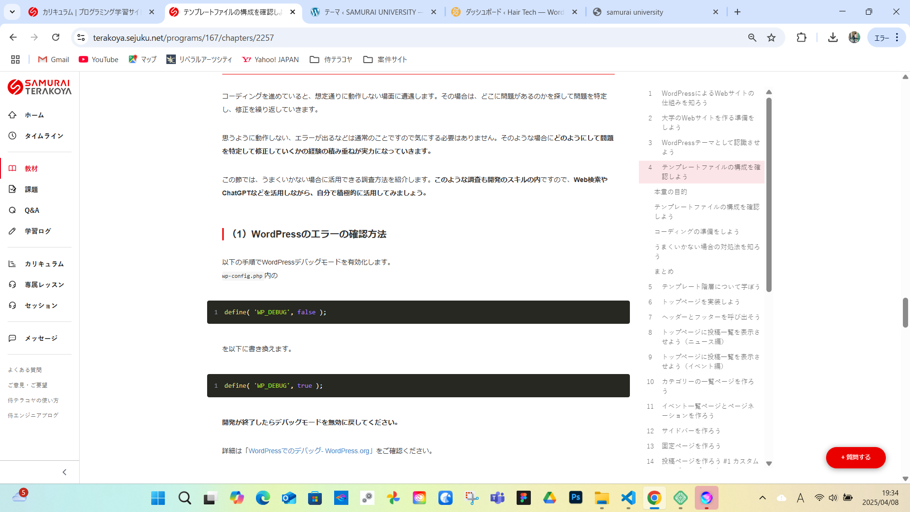This screenshot has width=910, height=512.
Task: Open the tab search dropdown arrow
Action: point(12,12)
